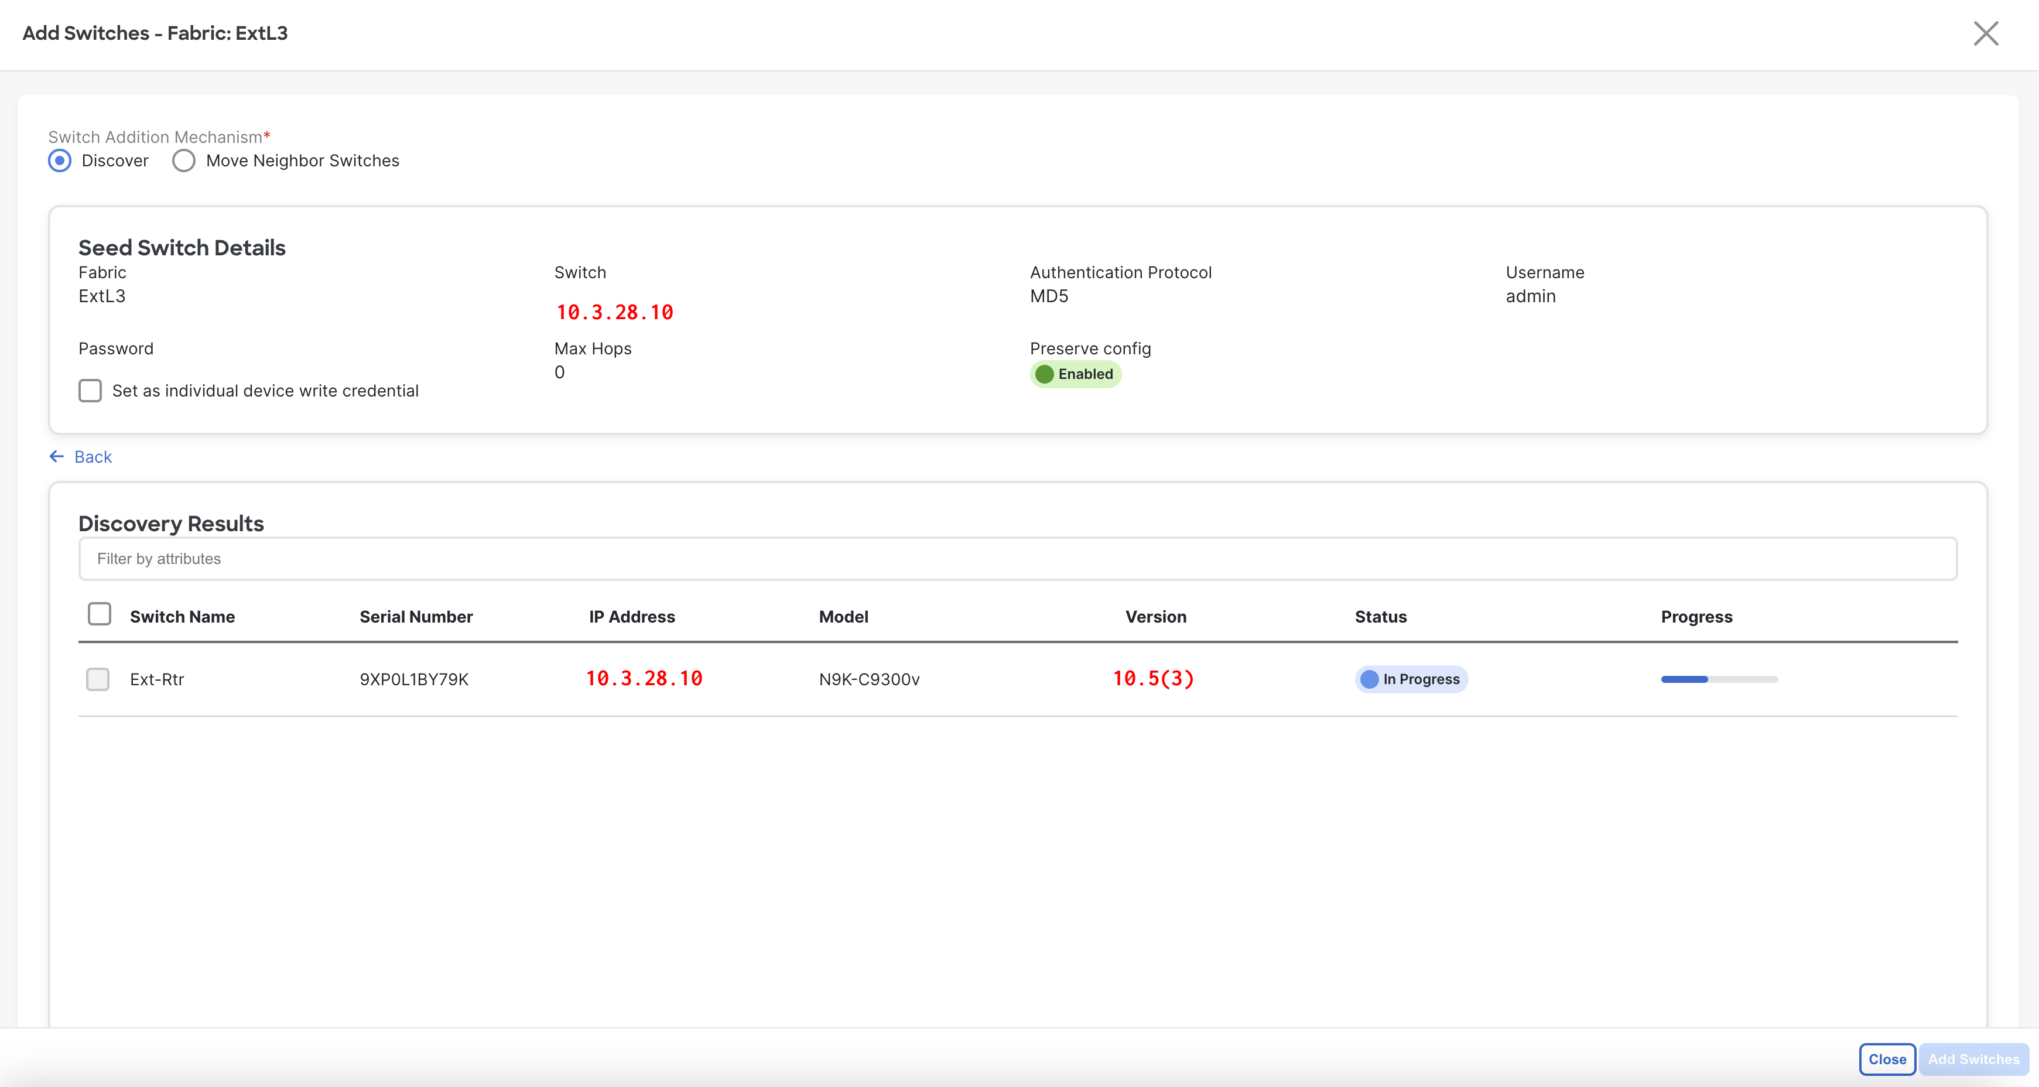Sort by Switch Name column header

pos(182,617)
